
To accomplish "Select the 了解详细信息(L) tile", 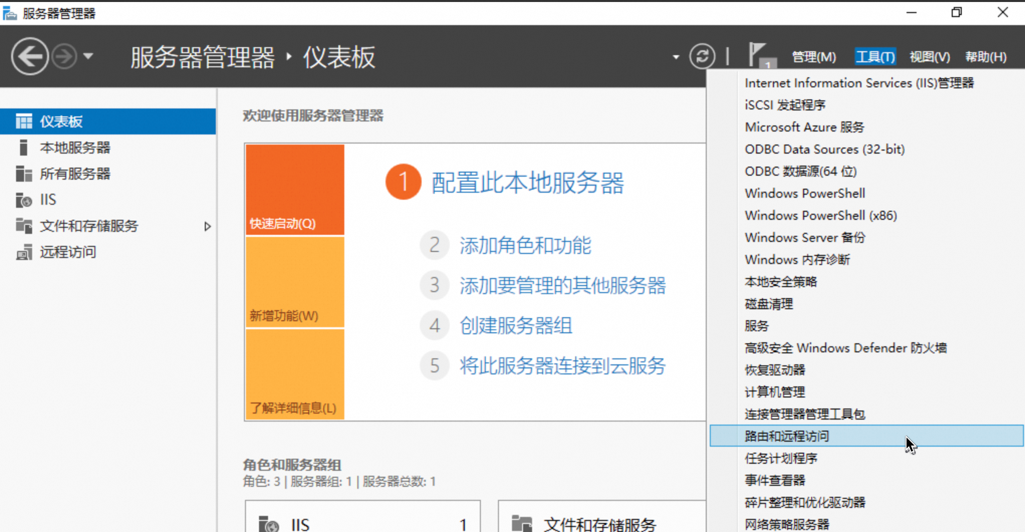I will [x=295, y=374].
